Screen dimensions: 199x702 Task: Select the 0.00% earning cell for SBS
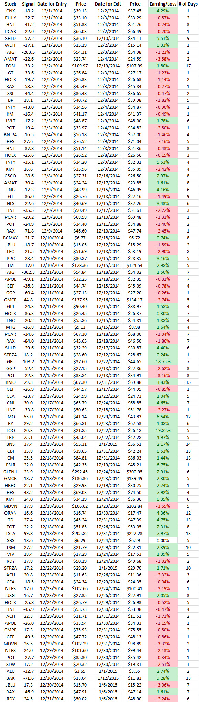pyautogui.click(x=163, y=540)
